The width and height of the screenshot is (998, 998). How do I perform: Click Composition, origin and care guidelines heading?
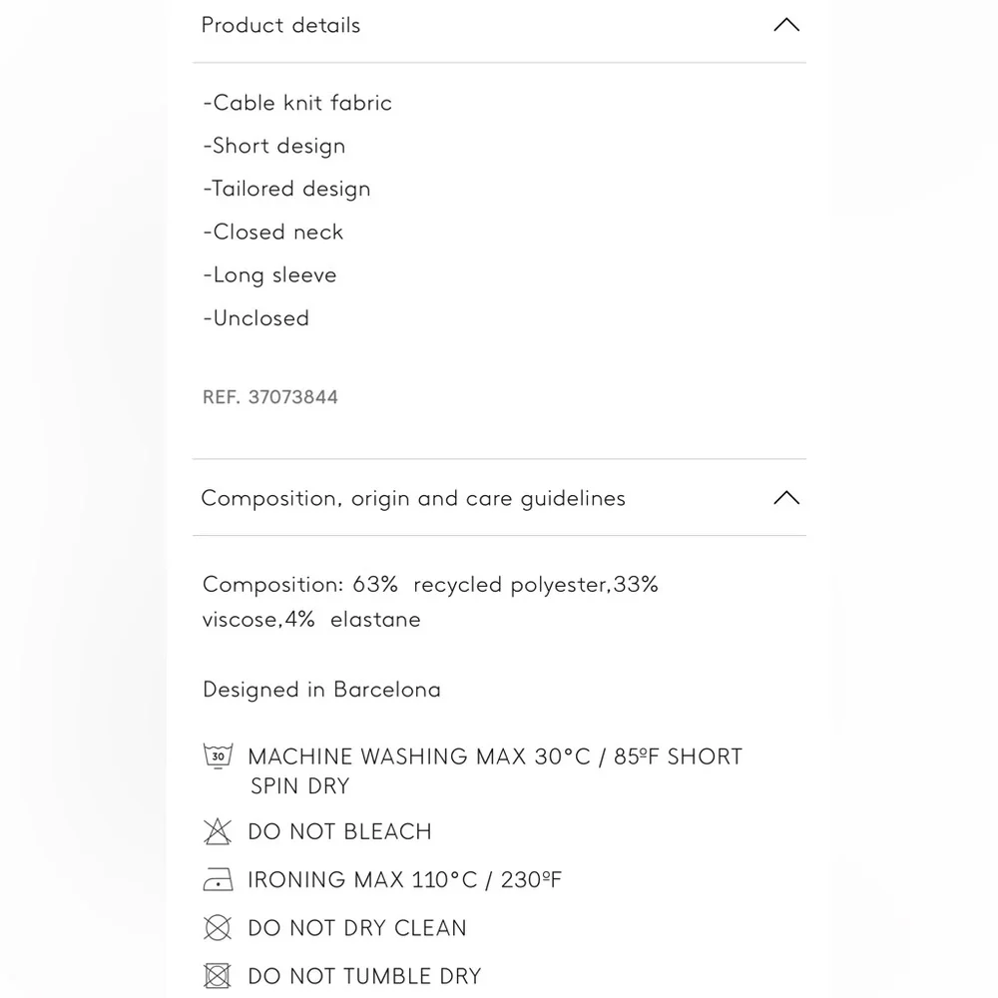tap(413, 498)
